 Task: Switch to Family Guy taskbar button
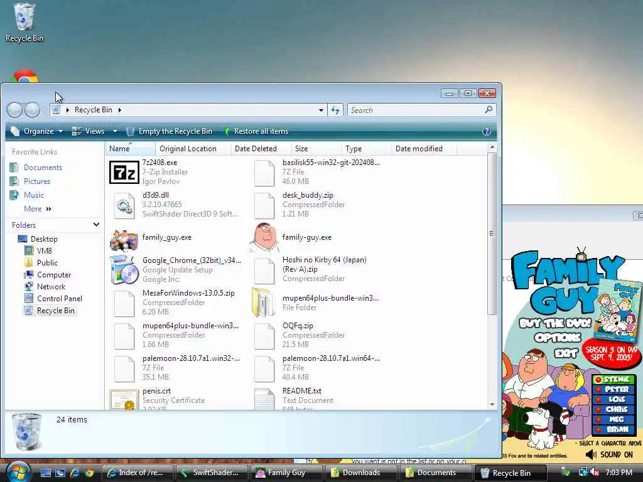[286, 473]
